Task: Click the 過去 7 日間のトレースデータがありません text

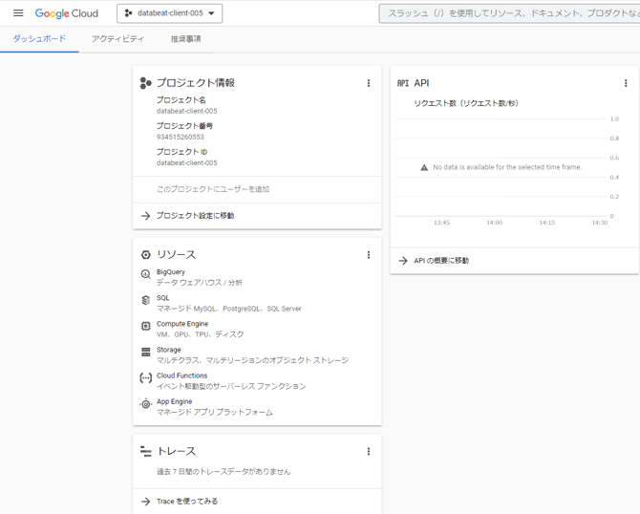Action: (224, 472)
